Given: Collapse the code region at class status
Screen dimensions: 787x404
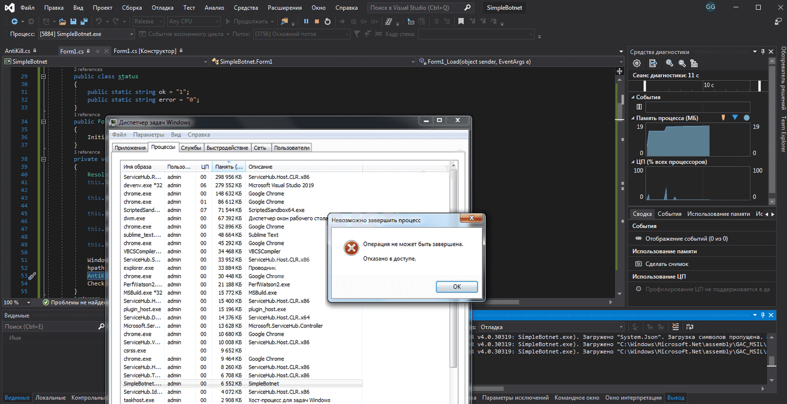Looking at the screenshot, I should coord(43,77).
